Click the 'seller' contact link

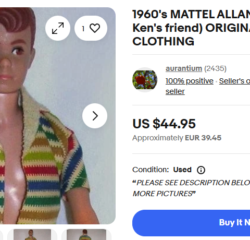click(x=175, y=91)
